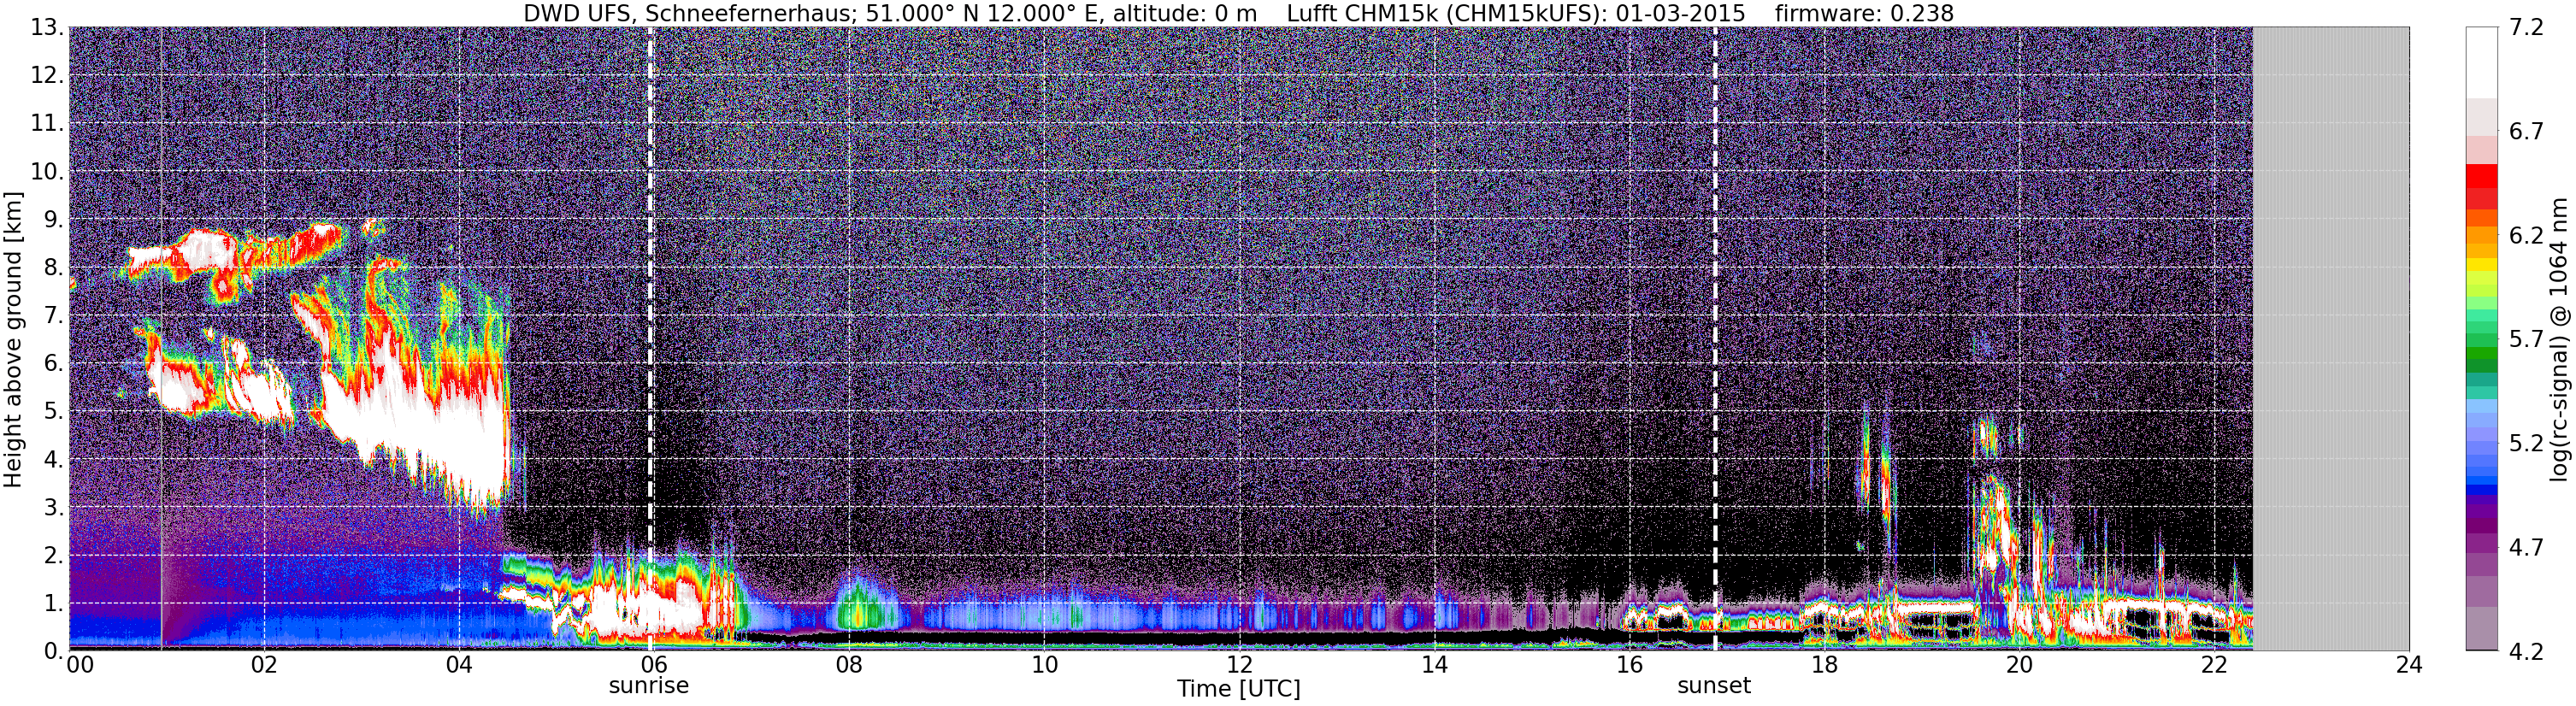Image resolution: width=2576 pixels, height=706 pixels.
Task: Click the "sunrise" label under the time axis
Action: point(649,686)
